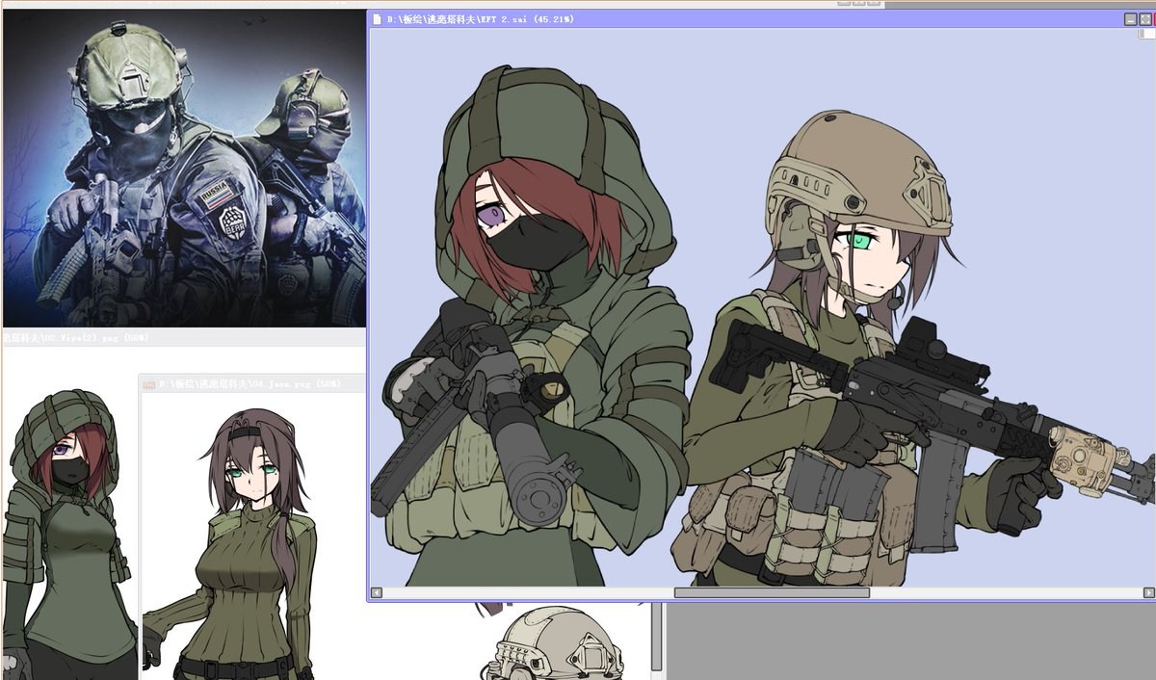Click the horizontal scrollbar thumb of EFT 2.sai
1156x680 pixels.
pyautogui.click(x=771, y=592)
